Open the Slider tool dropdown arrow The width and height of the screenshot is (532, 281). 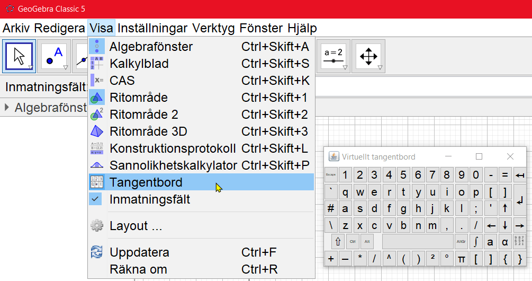[x=345, y=68]
